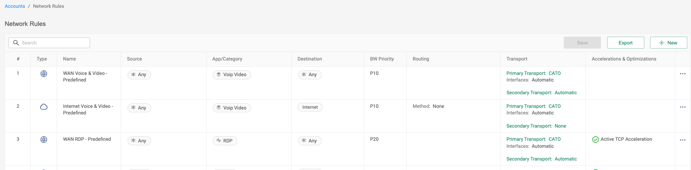
Task: Click the Internet destination chip in rule 2
Action: click(x=310, y=107)
